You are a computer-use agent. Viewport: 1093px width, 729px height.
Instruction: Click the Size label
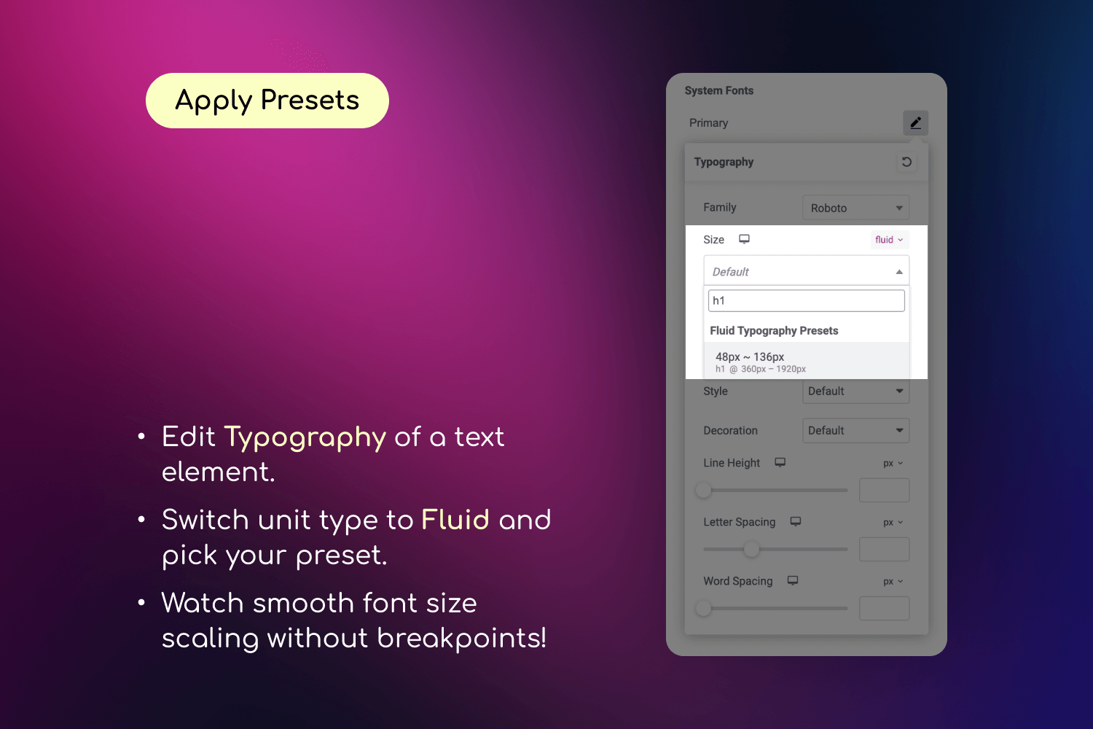click(713, 239)
